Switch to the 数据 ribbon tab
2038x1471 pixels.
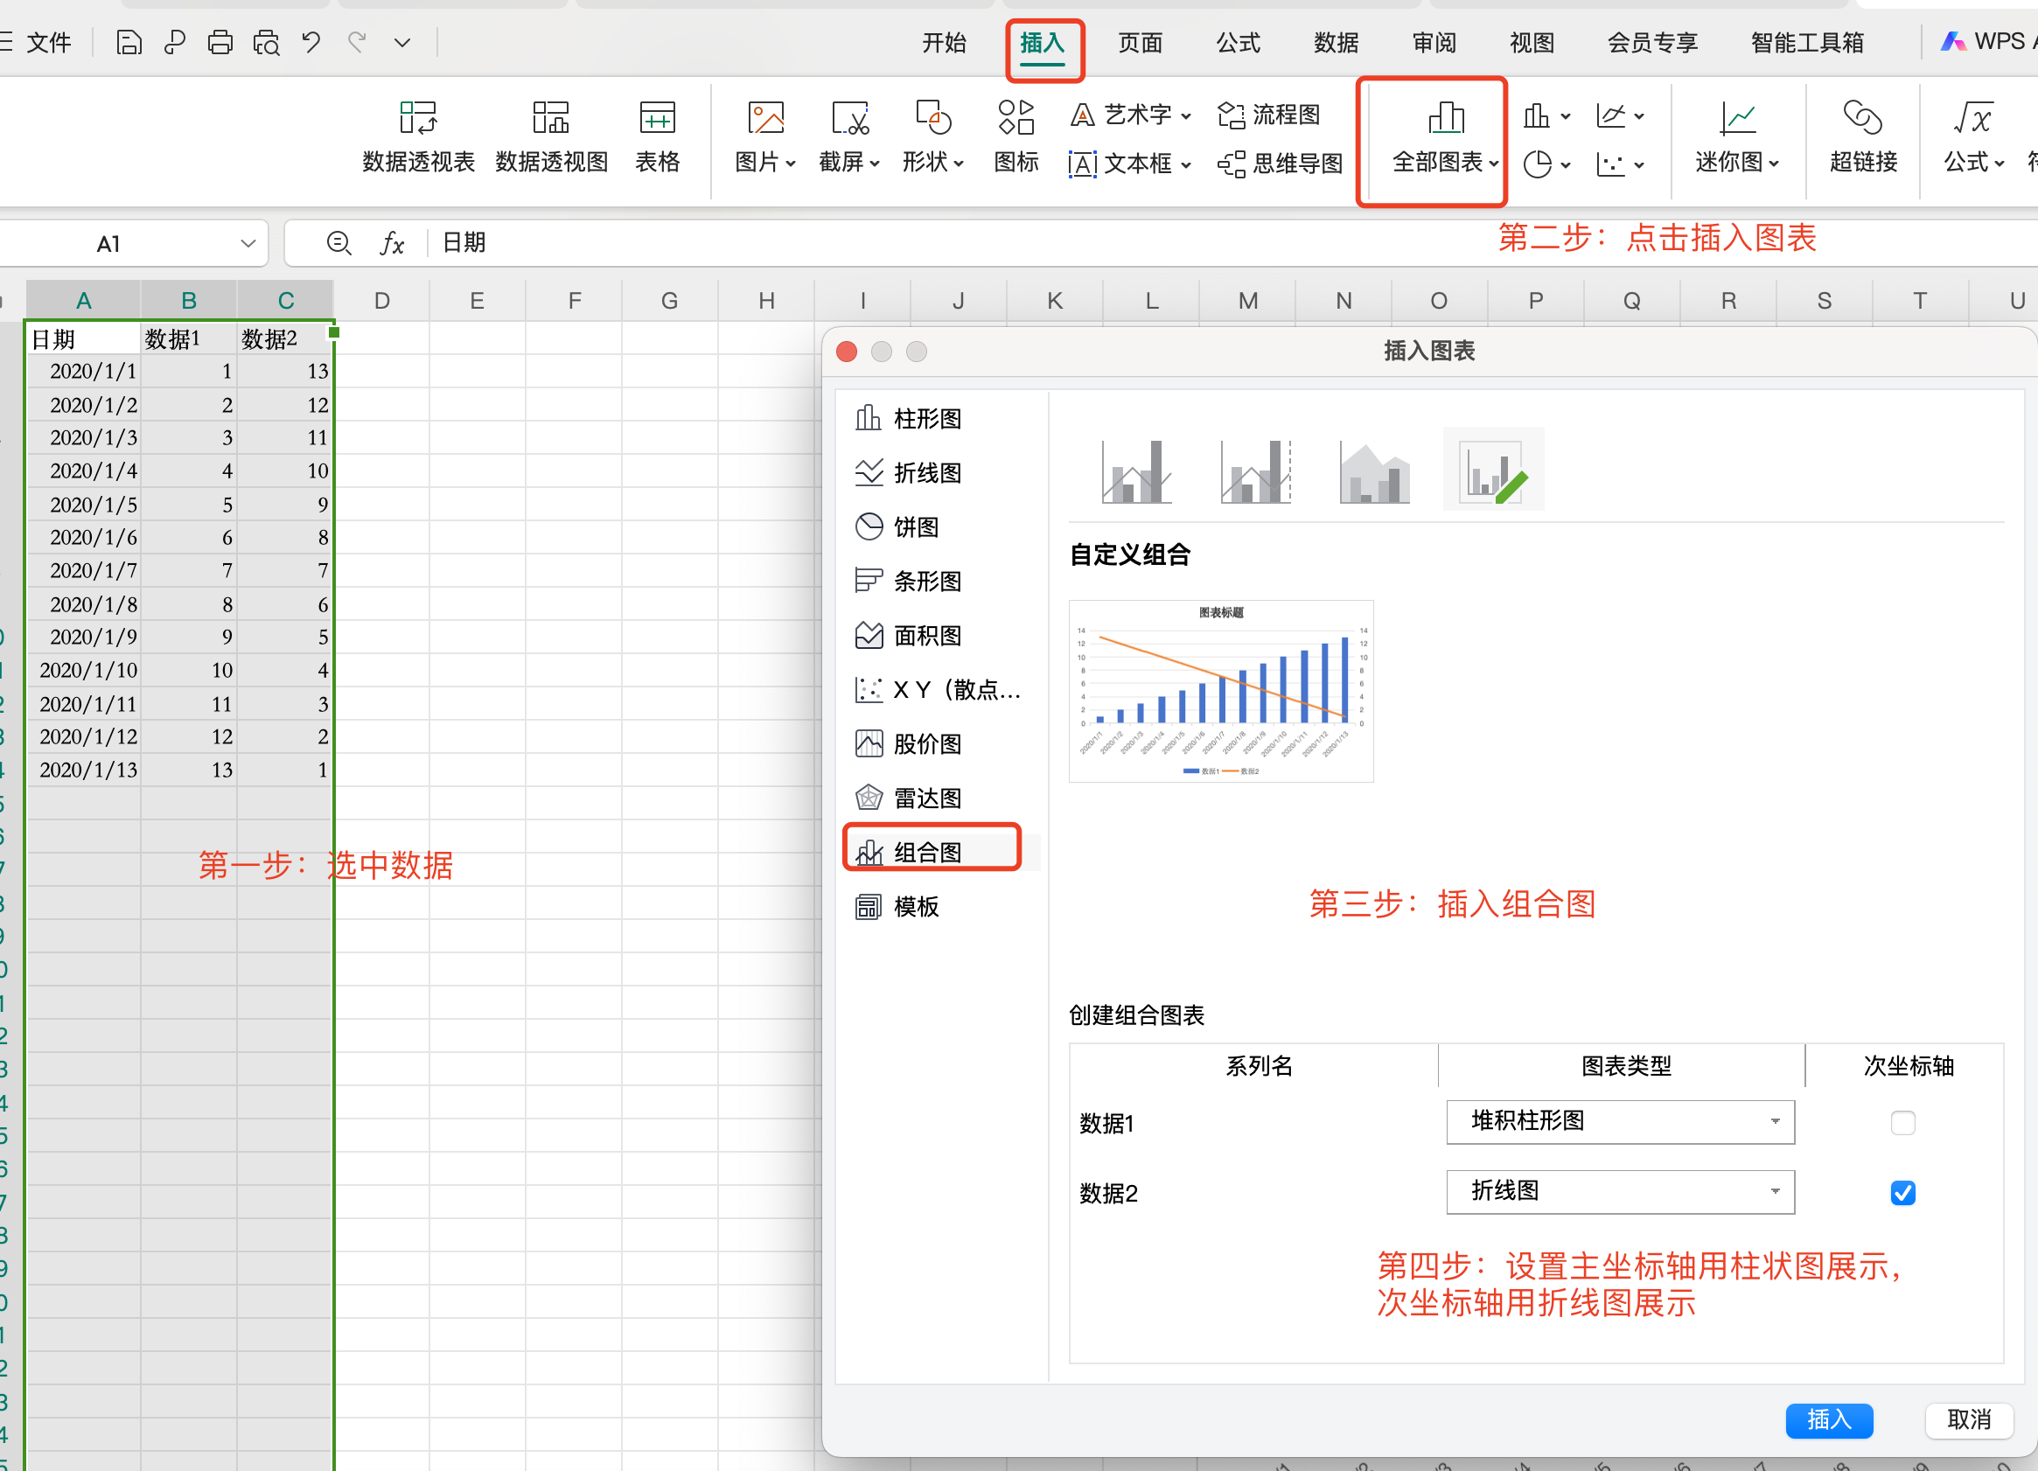1336,42
